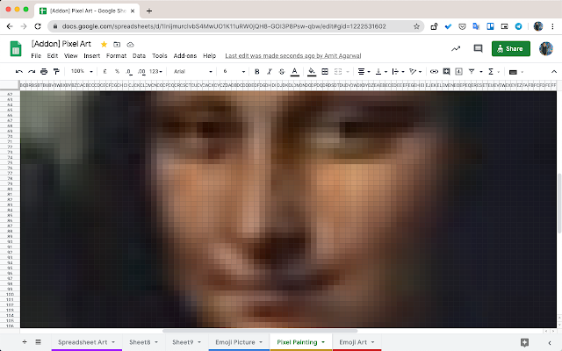This screenshot has height=351, width=562.
Task: Open the Insert menu
Action: click(x=91, y=56)
